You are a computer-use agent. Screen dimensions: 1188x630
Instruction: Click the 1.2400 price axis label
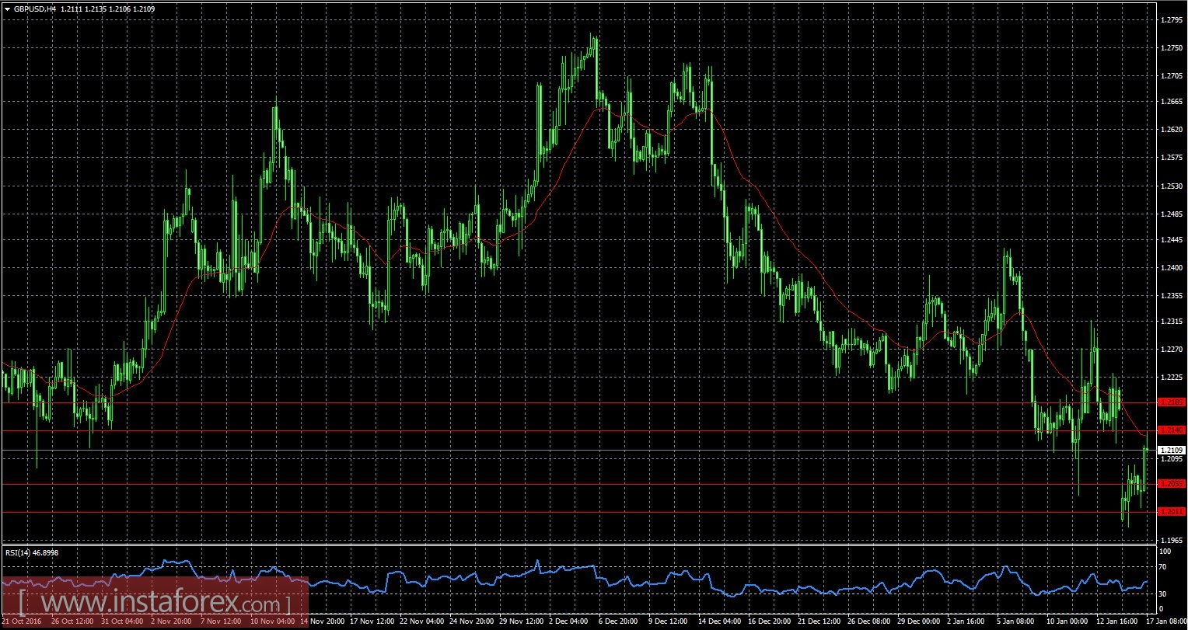point(1172,268)
